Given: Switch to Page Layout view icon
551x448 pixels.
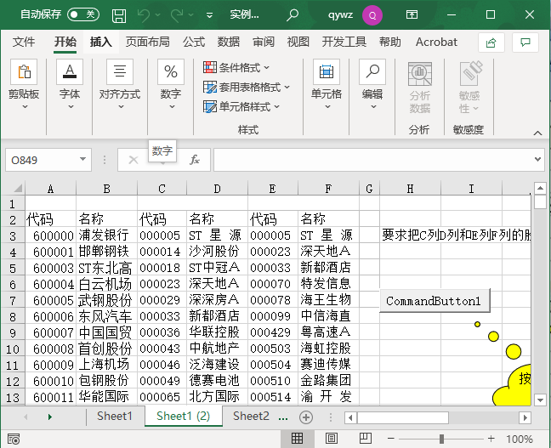Looking at the screenshot, I should [332, 438].
